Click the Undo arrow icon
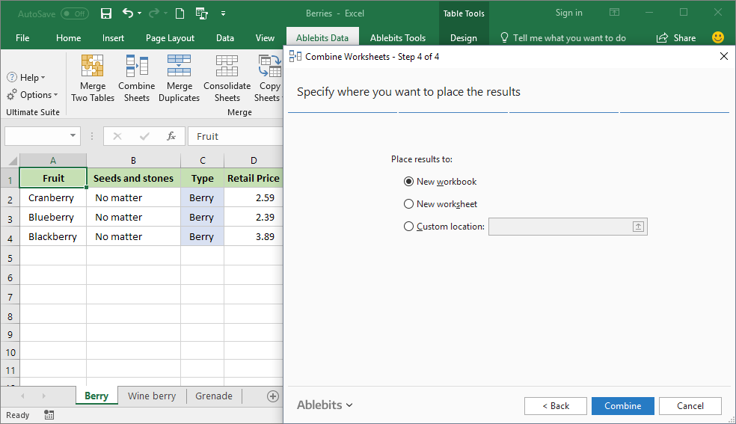Image resolution: width=736 pixels, height=424 pixels. 128,13
